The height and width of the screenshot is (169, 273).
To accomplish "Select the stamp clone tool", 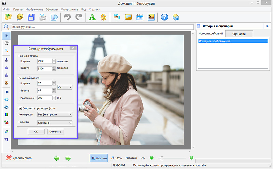I will point(6,83).
